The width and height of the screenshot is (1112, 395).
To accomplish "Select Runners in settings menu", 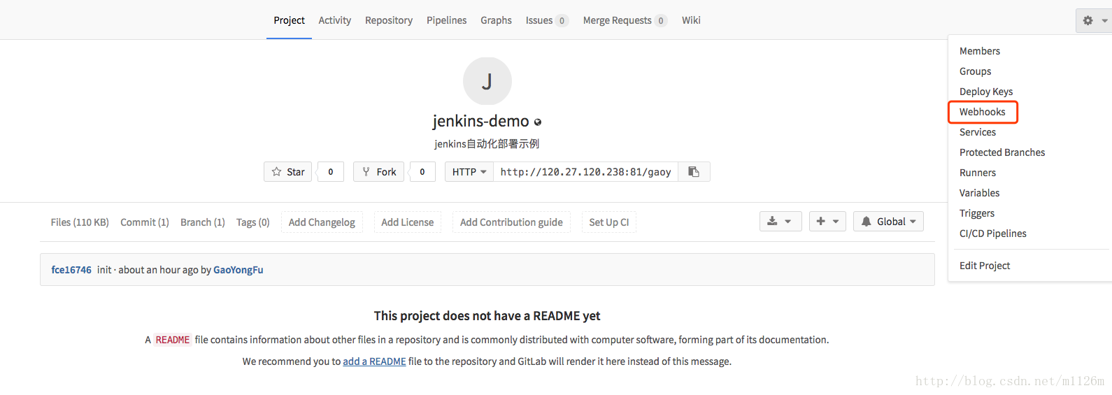I will (977, 173).
